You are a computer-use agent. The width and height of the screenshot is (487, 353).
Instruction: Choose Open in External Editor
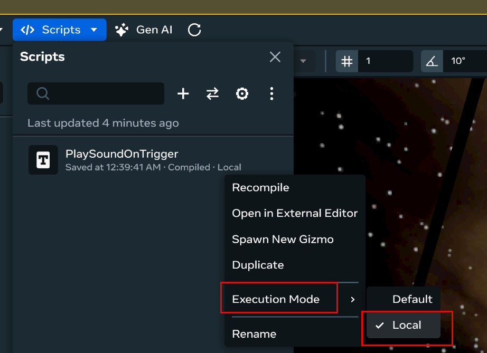tap(294, 213)
